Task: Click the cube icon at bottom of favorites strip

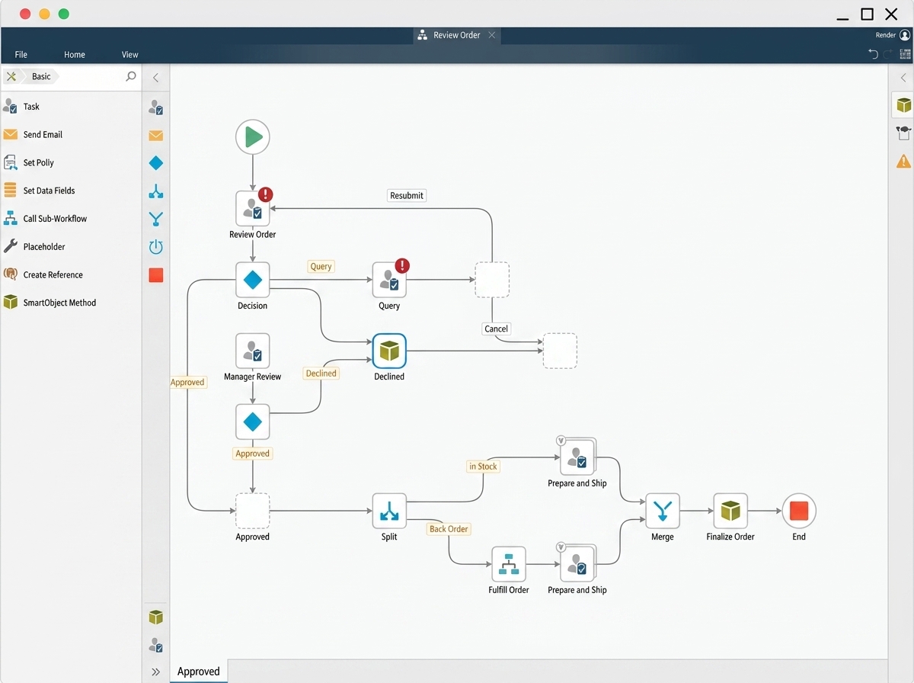Action: coord(156,617)
